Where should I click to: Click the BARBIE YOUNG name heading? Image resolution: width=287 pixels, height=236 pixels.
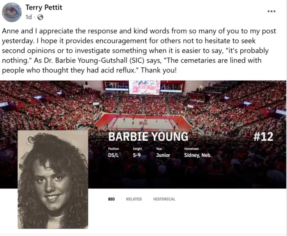[148, 137]
